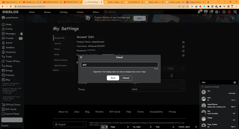Open Premium in the left sidebar
The image size is (239, 129).
[8, 75]
